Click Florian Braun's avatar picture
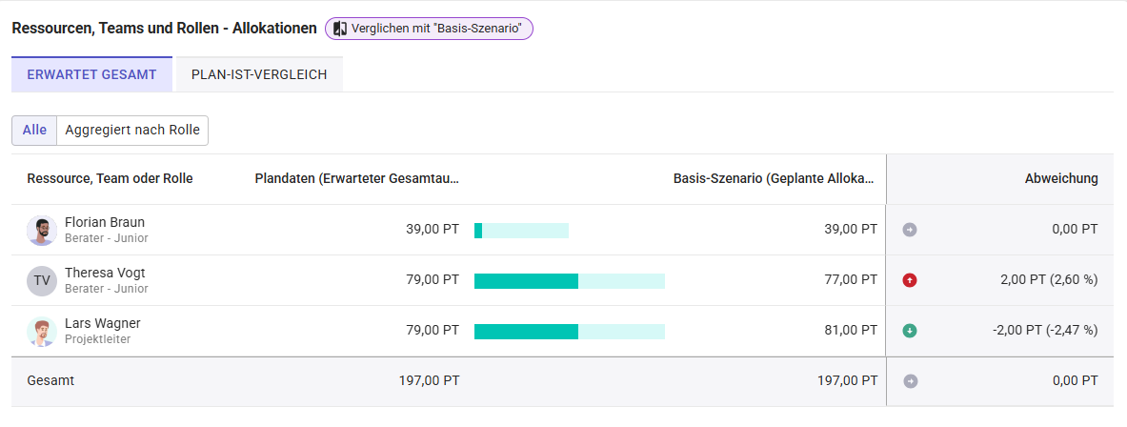 click(x=42, y=231)
